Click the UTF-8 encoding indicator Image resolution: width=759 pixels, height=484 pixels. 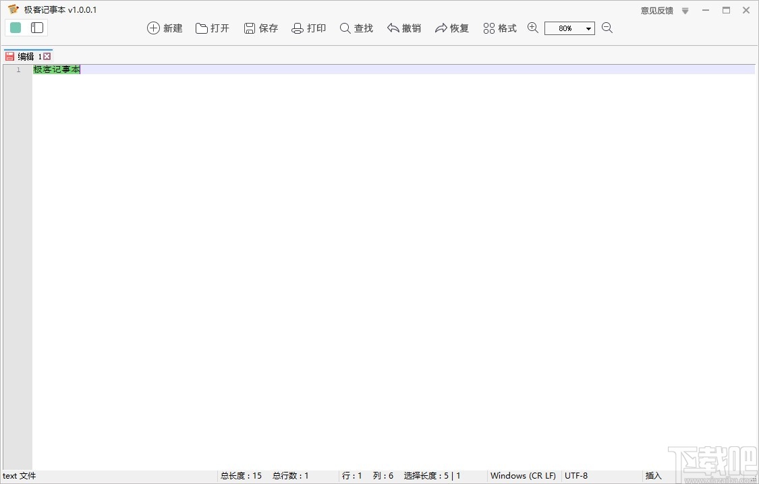pos(576,476)
